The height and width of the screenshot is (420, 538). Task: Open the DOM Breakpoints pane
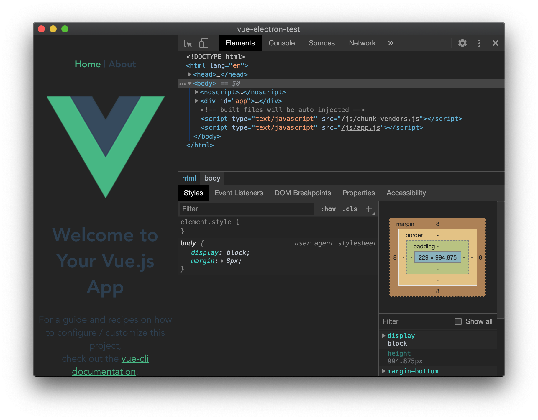303,193
